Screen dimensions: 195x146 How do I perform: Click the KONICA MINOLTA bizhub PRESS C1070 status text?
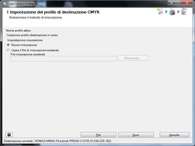pyautogui.click(x=73, y=141)
